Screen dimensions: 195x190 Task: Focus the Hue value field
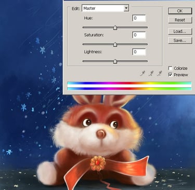[139, 18]
